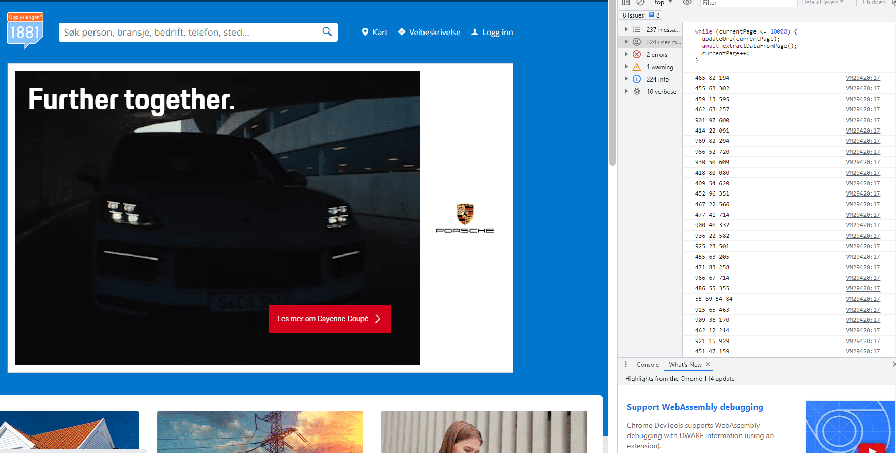
Task: Click the Porsche crest logo
Action: pyautogui.click(x=465, y=214)
